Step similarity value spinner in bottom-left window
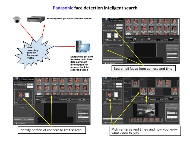The width and height of the screenshot is (190, 146). point(44,100)
